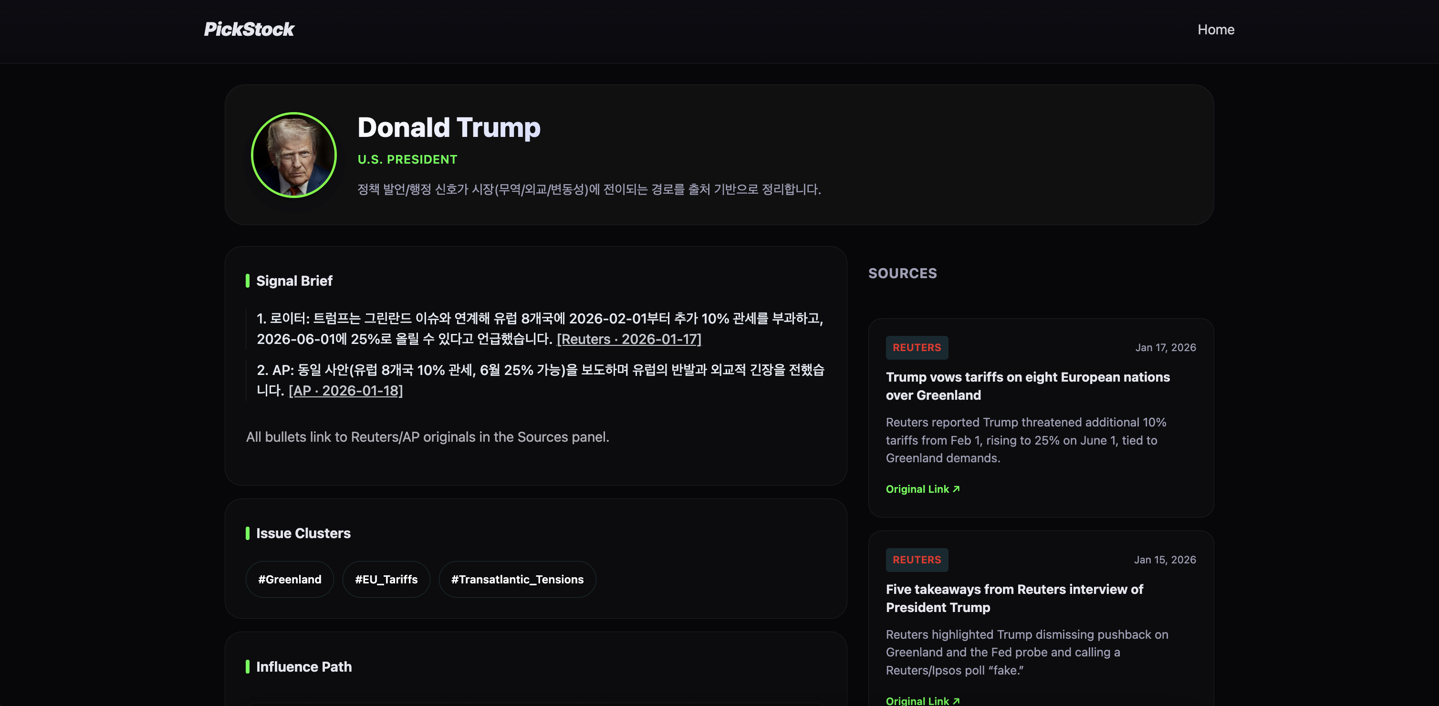1439x706 pixels.
Task: Click the PickStock logo
Action: (x=249, y=29)
